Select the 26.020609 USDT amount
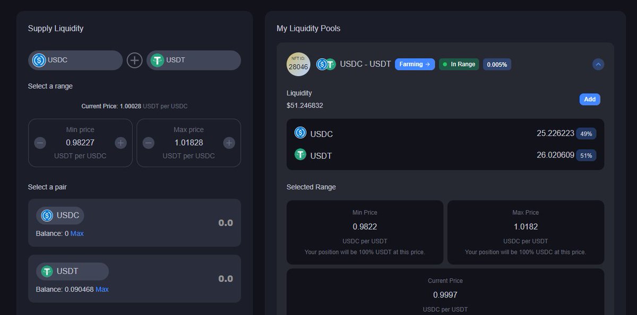Image resolution: width=637 pixels, height=315 pixels. (555, 155)
